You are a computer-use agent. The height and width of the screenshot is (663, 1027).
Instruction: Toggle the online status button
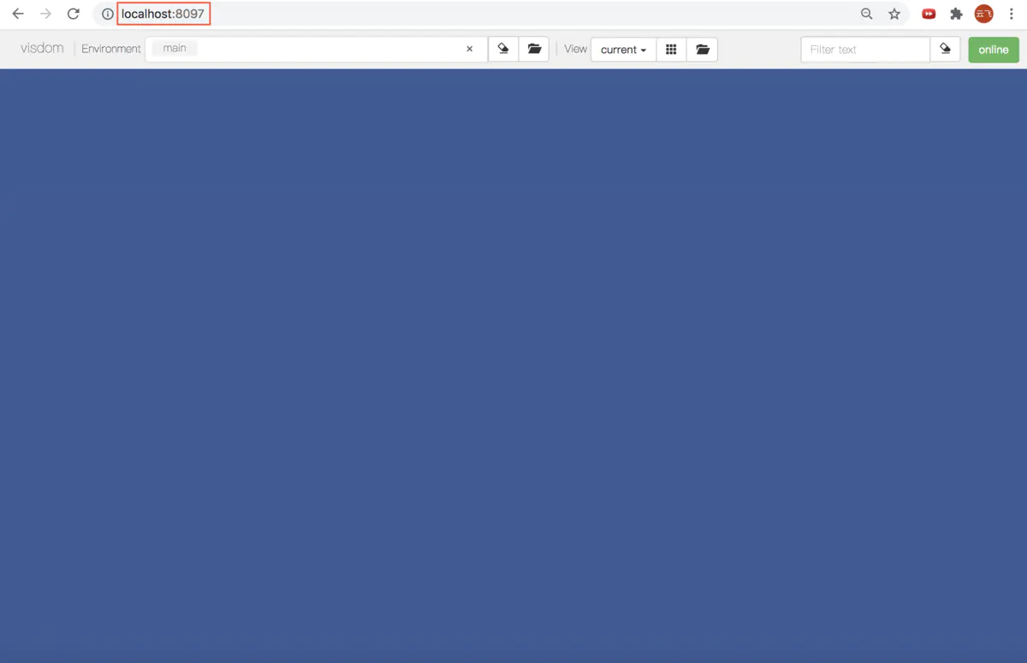[x=993, y=50]
